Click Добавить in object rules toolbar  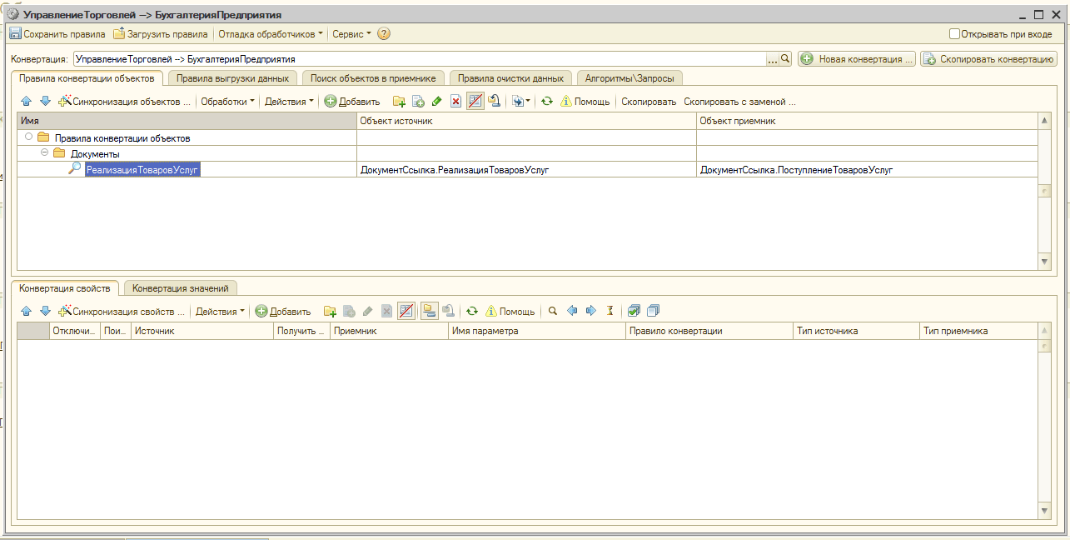coord(351,101)
